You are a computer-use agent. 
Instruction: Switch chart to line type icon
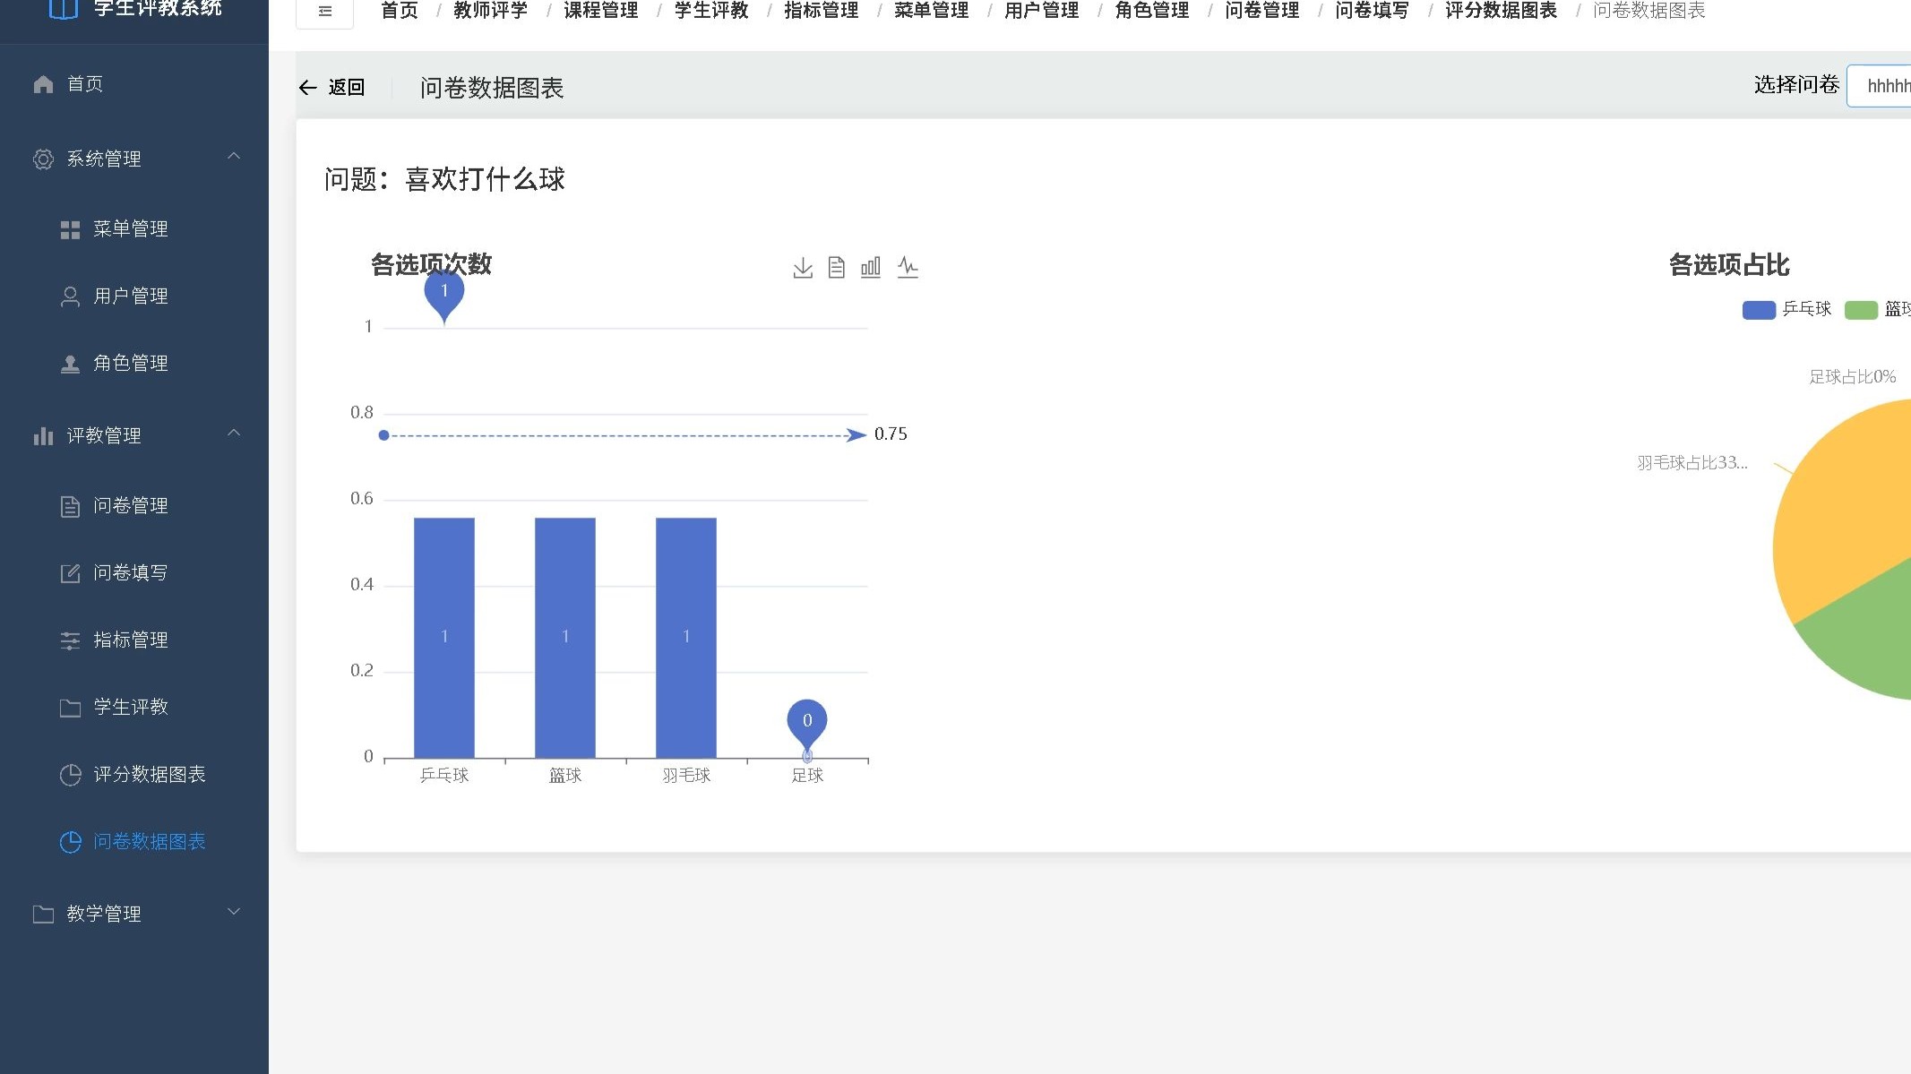point(908,267)
